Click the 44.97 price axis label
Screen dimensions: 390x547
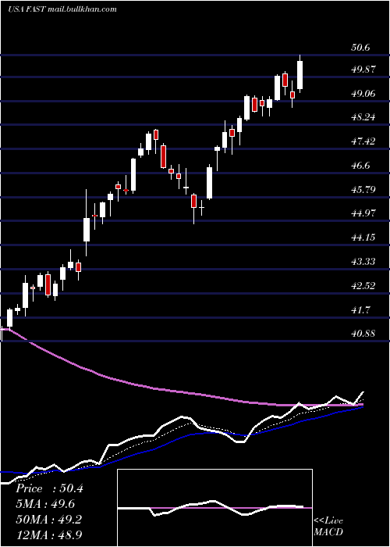[x=363, y=213]
